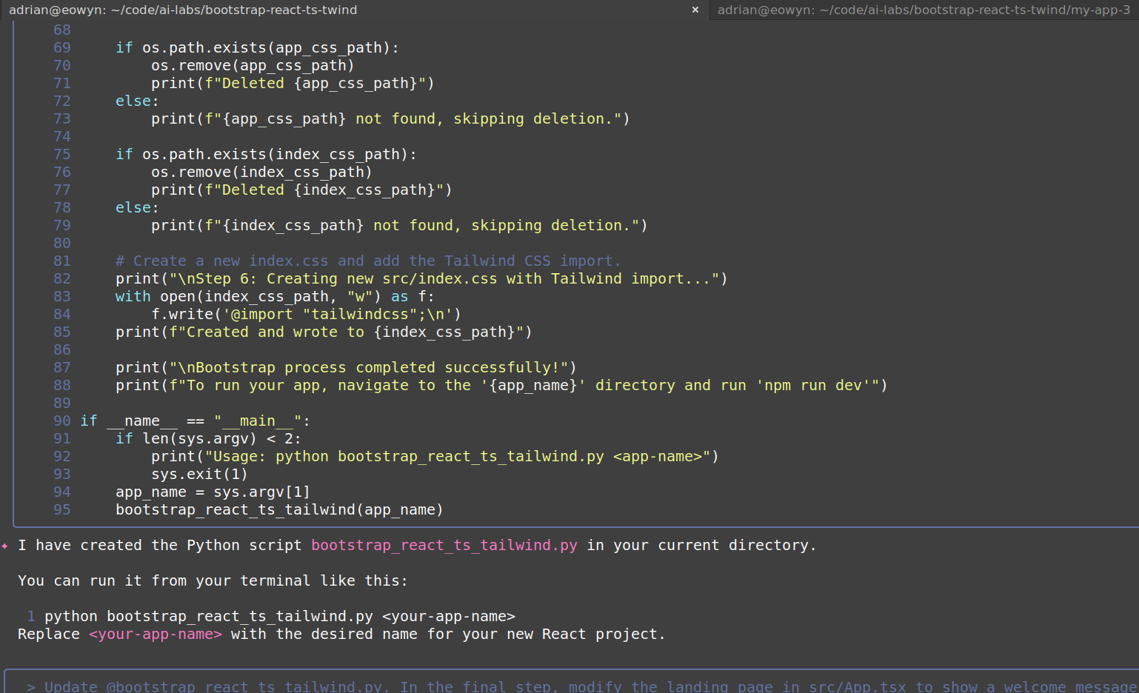
Task: Click the tailwindcss import string on line 84
Action: click(x=361, y=314)
